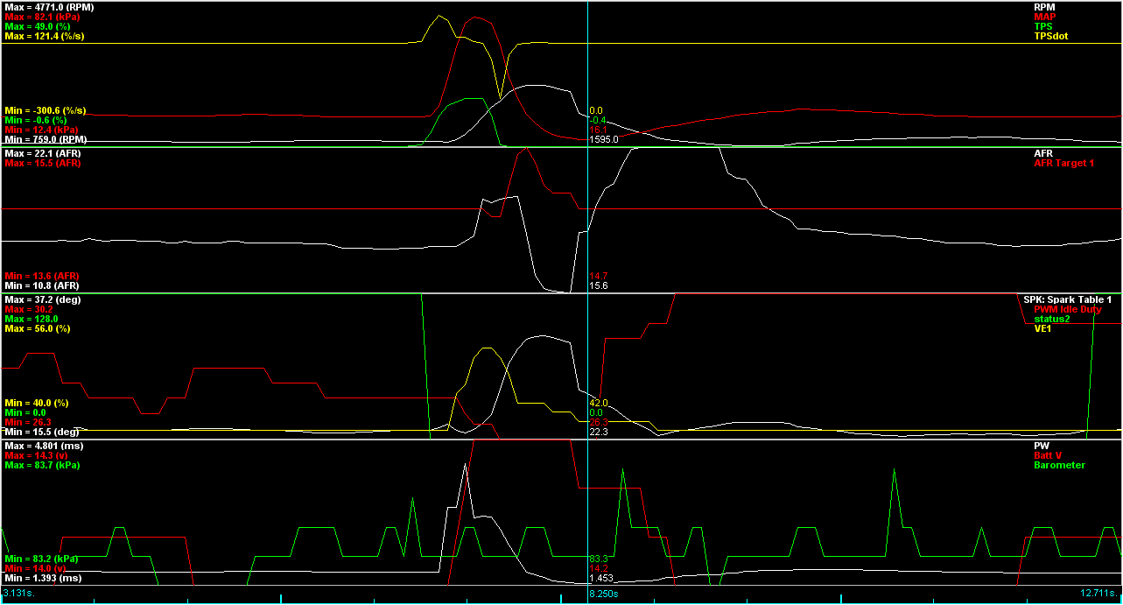
Task: Toggle the MAP channel legend
Action: click(x=1047, y=17)
